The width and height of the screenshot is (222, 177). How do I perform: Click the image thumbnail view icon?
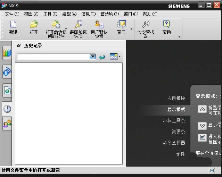point(114,57)
